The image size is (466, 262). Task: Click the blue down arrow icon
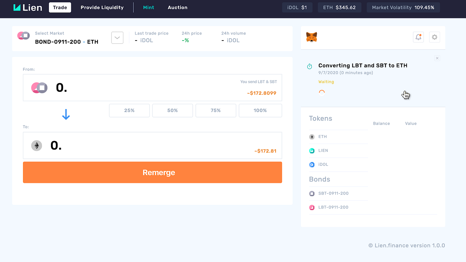[x=66, y=114]
